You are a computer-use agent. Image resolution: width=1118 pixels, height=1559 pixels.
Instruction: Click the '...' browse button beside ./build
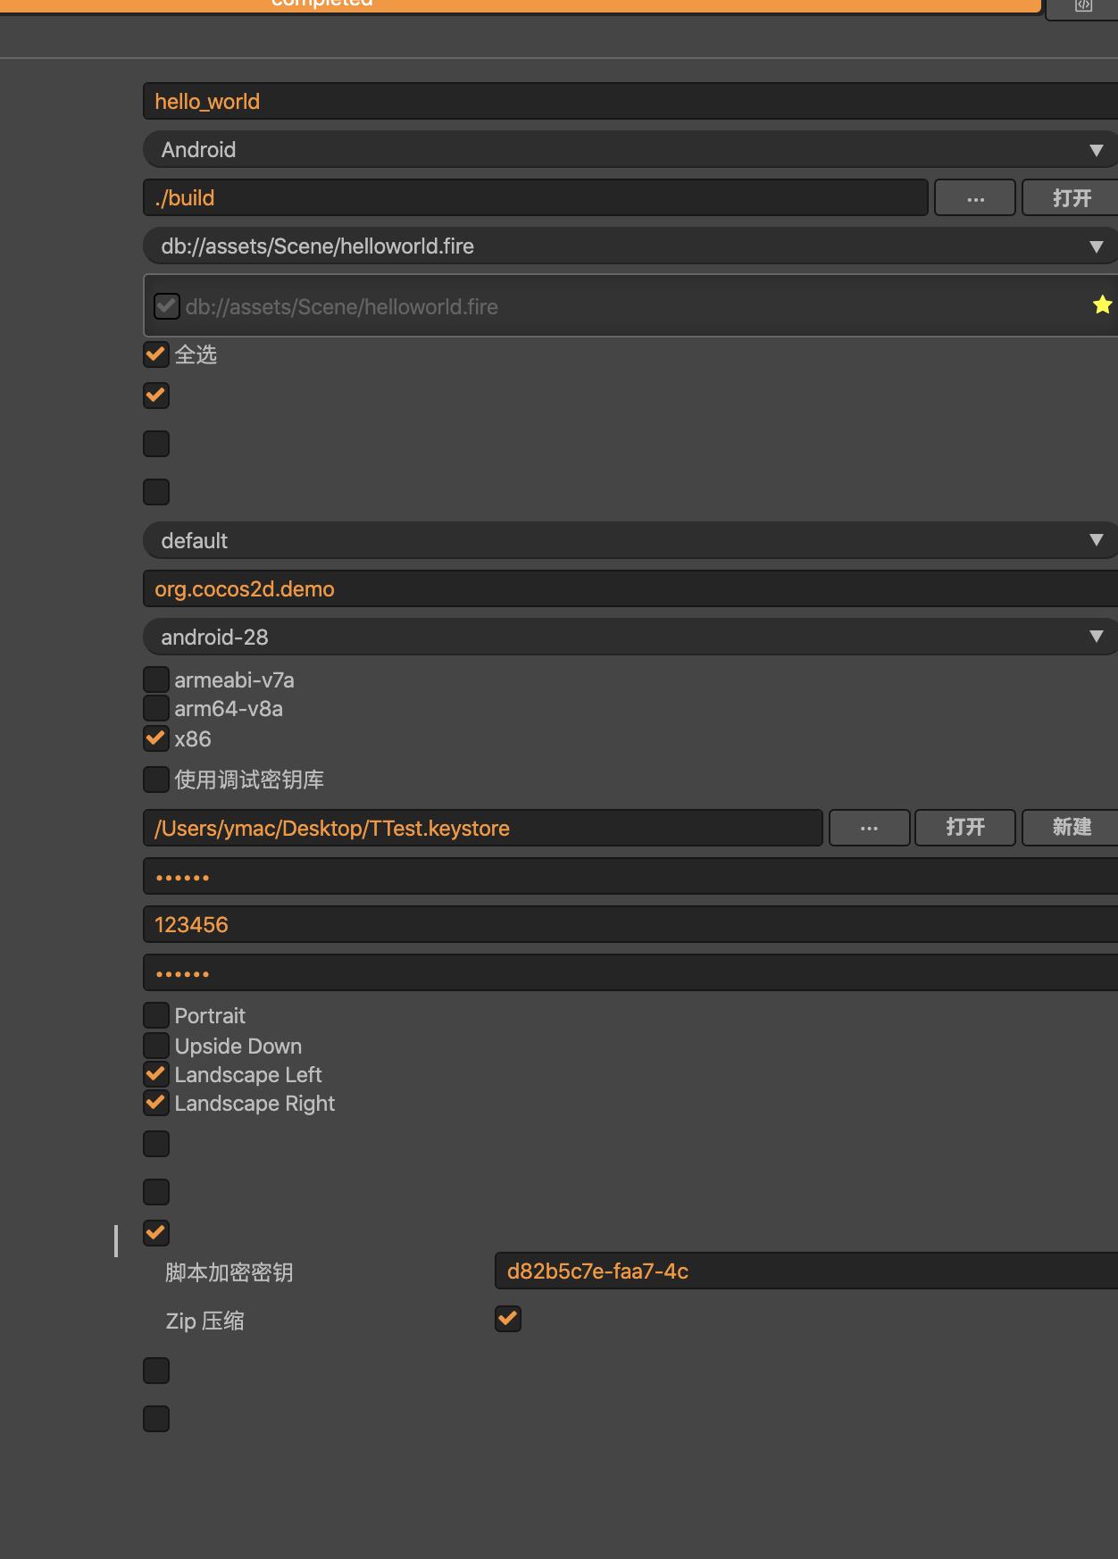[x=975, y=197]
